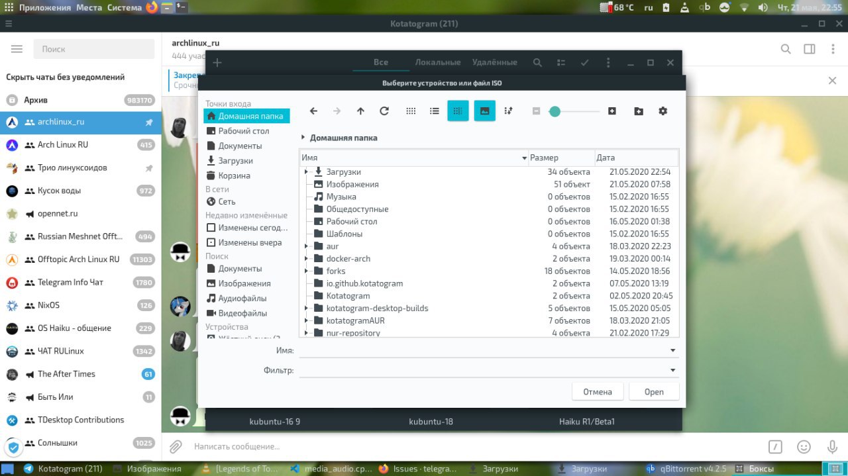Screen dimensions: 848x476
Task: Expand the forks folder arrow
Action: click(306, 271)
